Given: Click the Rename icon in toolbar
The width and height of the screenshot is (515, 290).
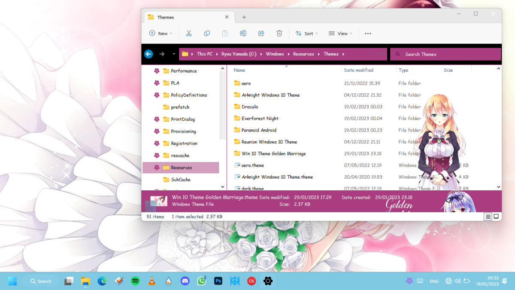Looking at the screenshot, I should click(243, 34).
